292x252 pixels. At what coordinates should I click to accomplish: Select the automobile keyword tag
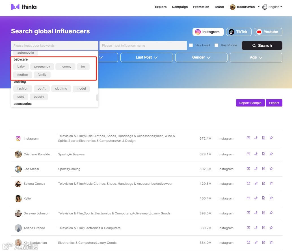25,53
